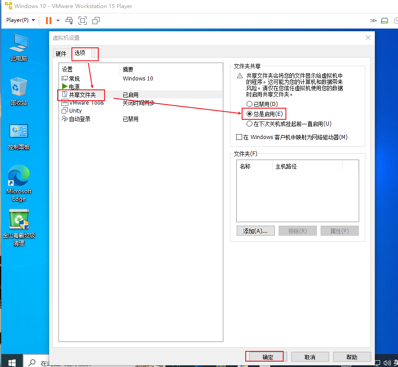Viewport: 398px width, 367px height.
Task: Switch to the 选项 tab
Action: pos(80,53)
